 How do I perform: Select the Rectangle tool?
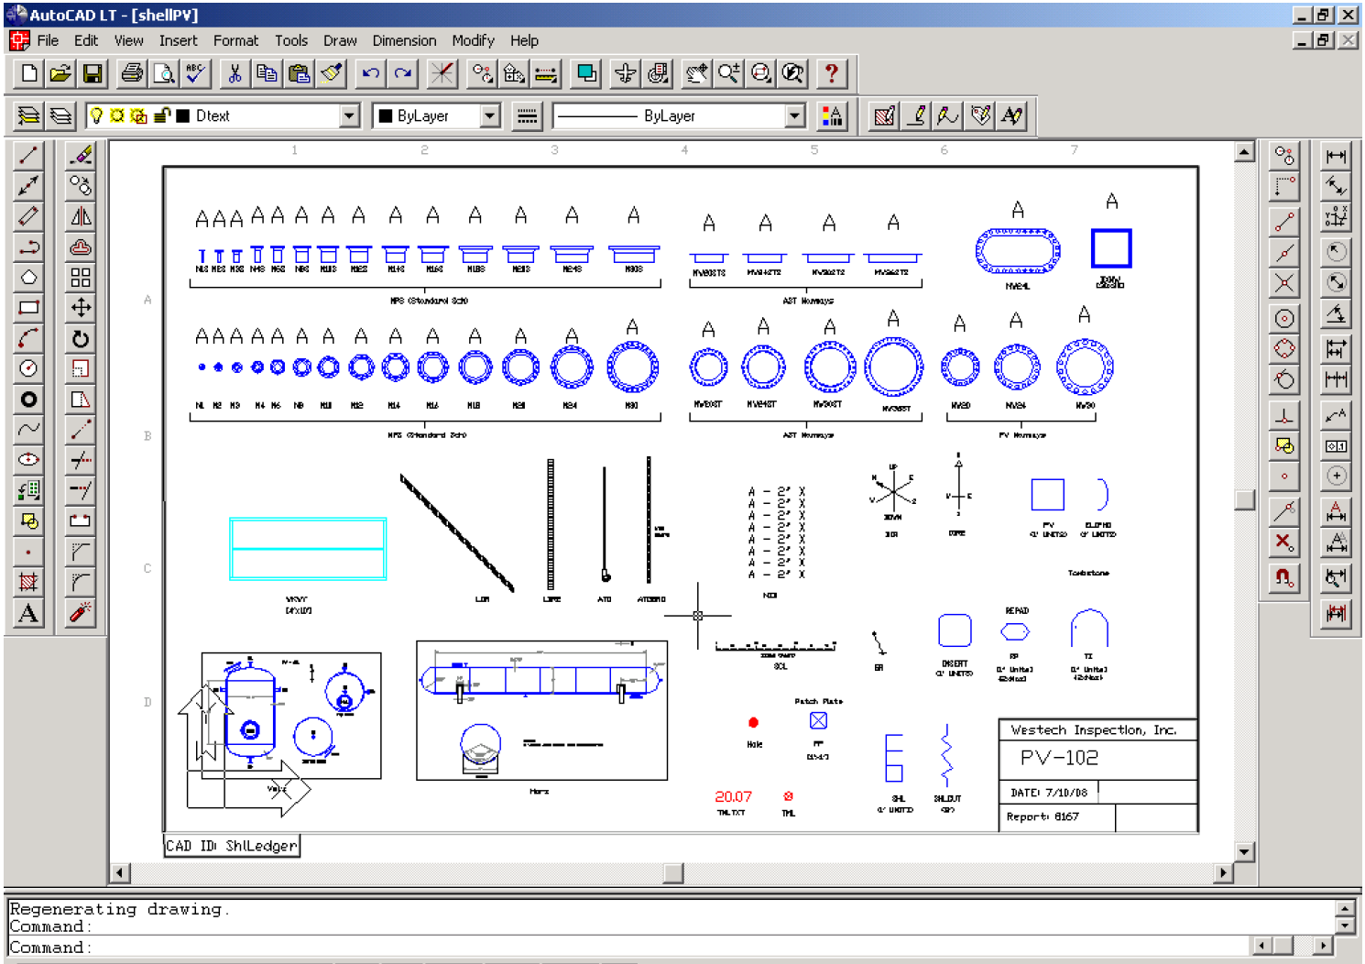click(x=27, y=308)
